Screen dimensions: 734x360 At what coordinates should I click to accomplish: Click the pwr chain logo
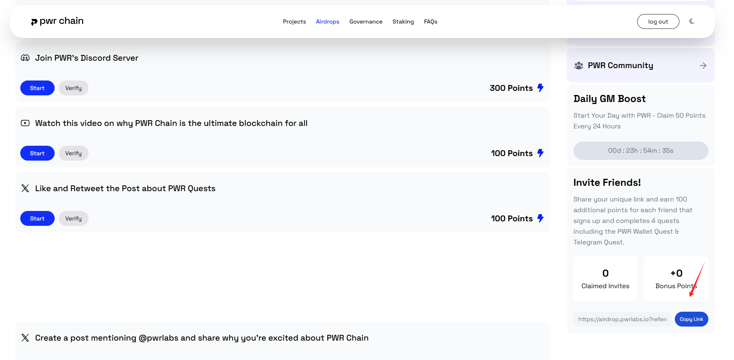pos(57,21)
